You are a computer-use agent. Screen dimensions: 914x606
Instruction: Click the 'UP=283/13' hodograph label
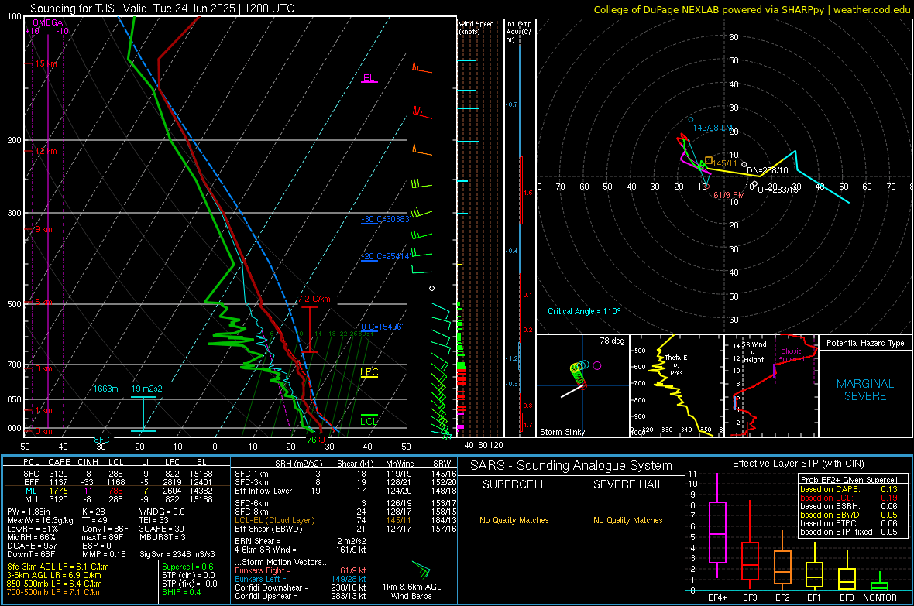777,190
